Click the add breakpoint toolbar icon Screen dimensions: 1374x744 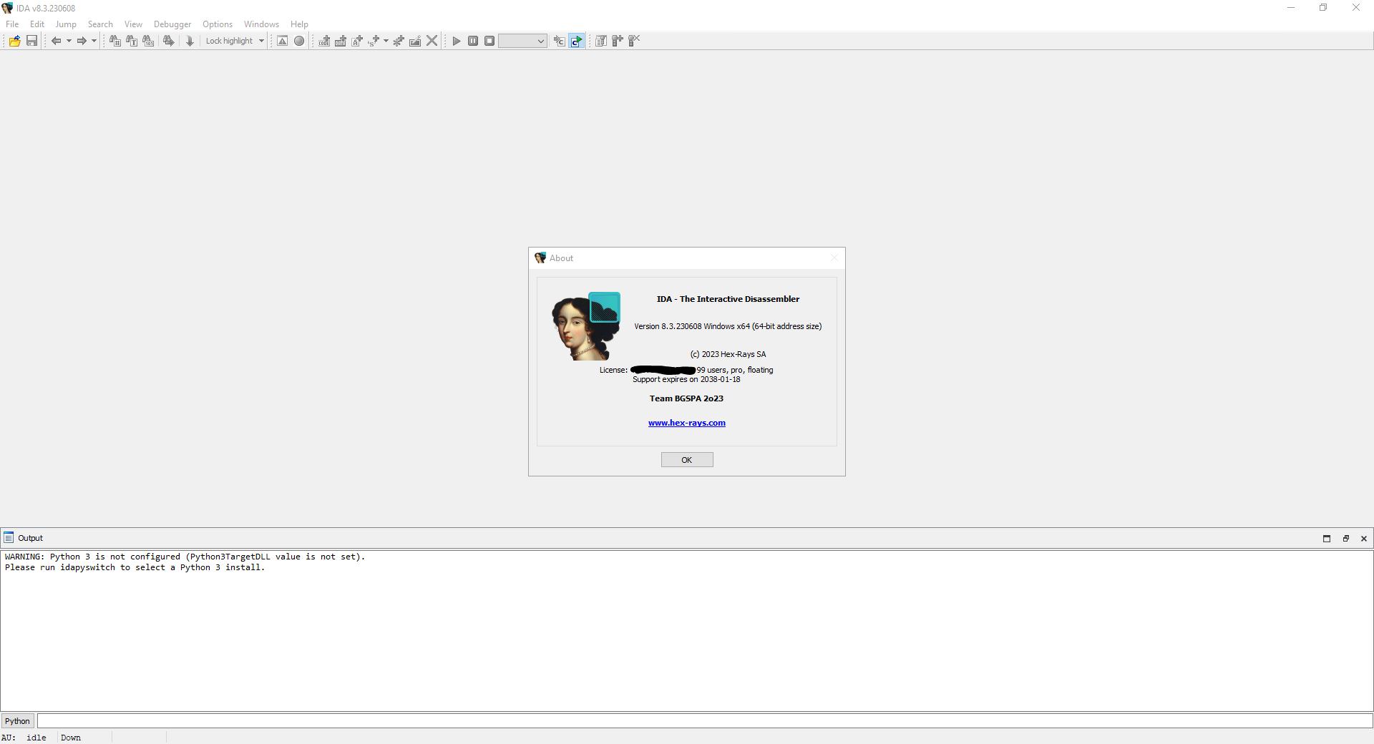point(618,41)
